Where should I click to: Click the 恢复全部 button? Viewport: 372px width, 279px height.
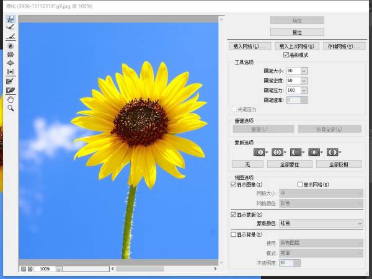tap(330, 130)
